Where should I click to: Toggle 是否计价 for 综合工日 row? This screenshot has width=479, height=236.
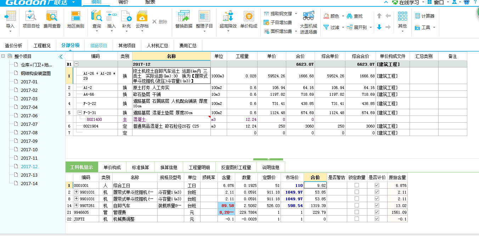[377, 185]
